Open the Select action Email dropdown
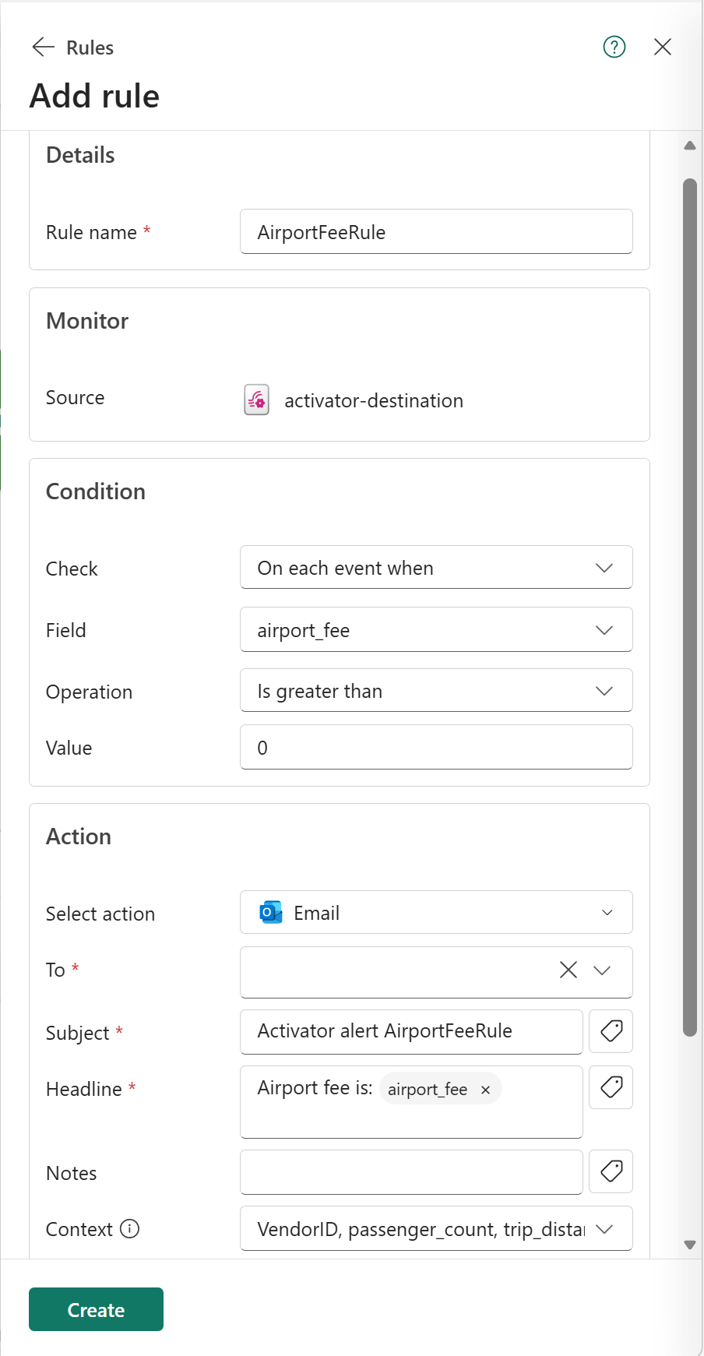The height and width of the screenshot is (1356, 704). (436, 913)
